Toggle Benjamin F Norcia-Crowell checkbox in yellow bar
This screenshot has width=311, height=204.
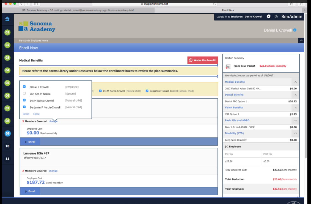(x=147, y=91)
